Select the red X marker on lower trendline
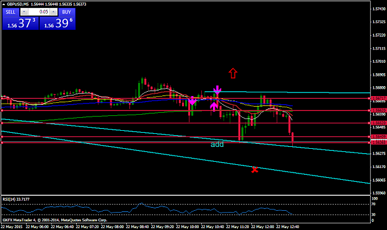This screenshot has height=230, width=387. pos(254,170)
